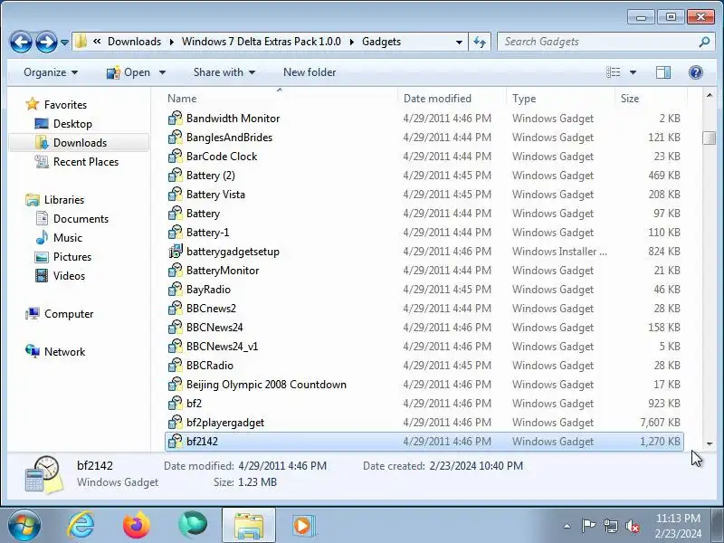Create a New folder
This screenshot has width=724, height=543.
click(310, 72)
